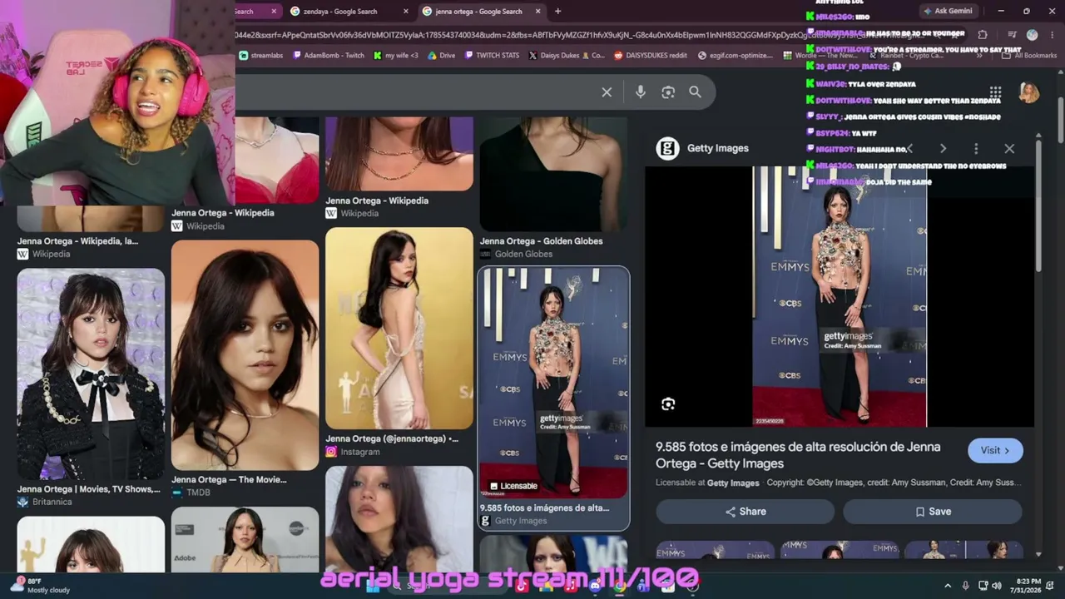Open the streamlabs bookmark
Screen dimensions: 1065x599
[261, 56]
